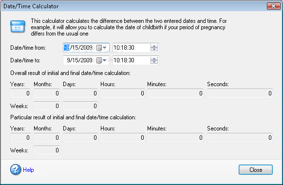Click the blue calendar 12 icon
The width and height of the screenshot is (283, 185).
pyautogui.click(x=18, y=26)
